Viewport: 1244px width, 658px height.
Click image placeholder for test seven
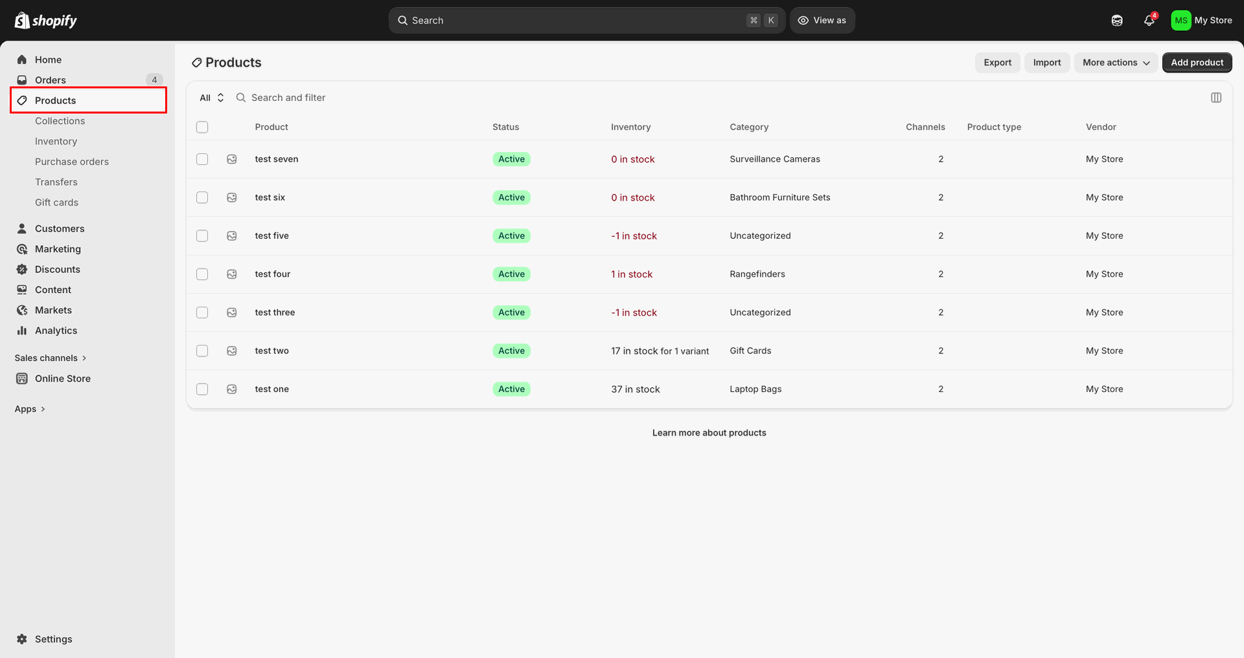coord(232,159)
